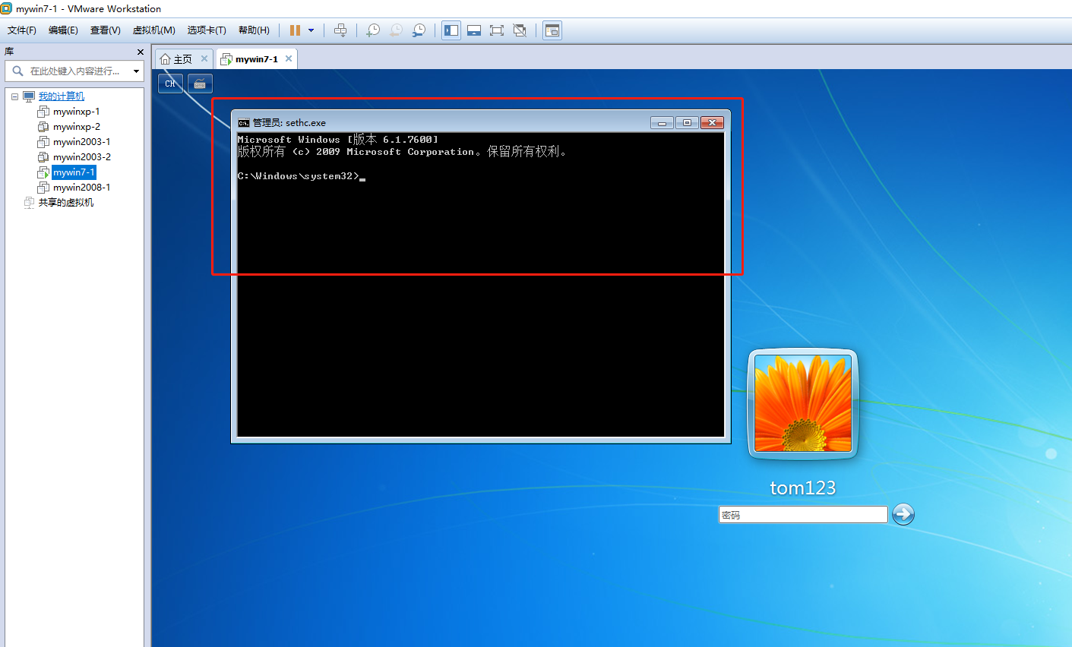The height and width of the screenshot is (647, 1072).
Task: Click the VMware Workstation title bar icon
Action: coord(6,8)
